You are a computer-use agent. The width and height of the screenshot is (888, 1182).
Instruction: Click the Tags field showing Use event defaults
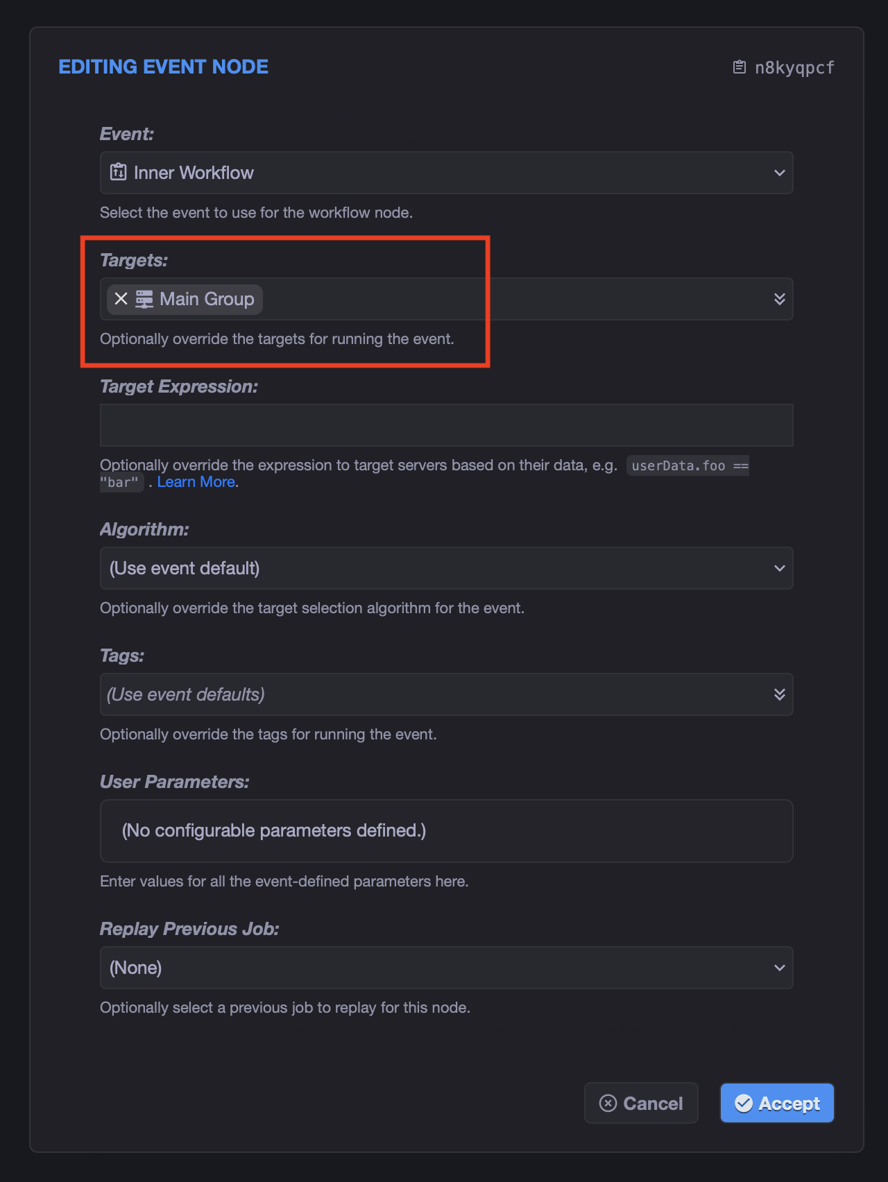tap(447, 694)
